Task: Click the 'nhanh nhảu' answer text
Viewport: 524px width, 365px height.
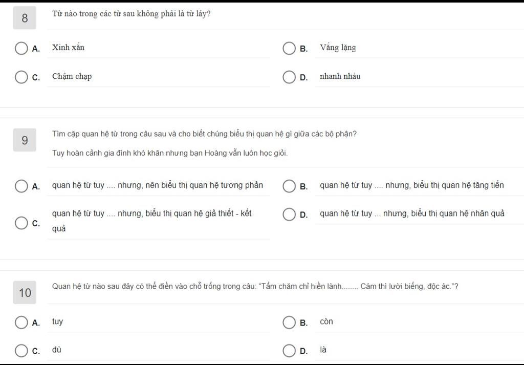Action: coord(340,76)
